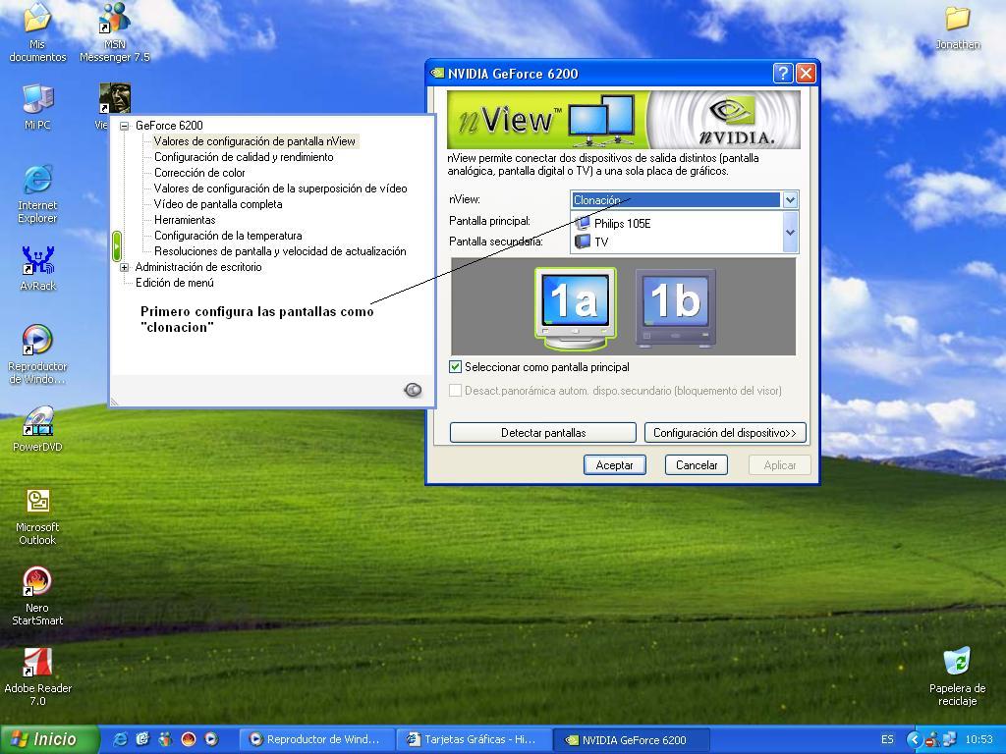The width and height of the screenshot is (1006, 754).
Task: Open the Jonathan folder icon
Action: click(x=957, y=27)
